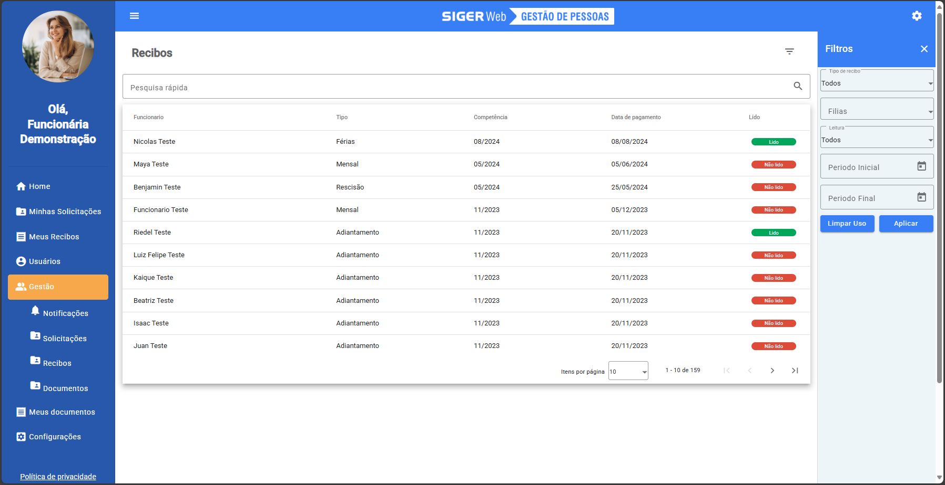Click the Funcionario column header

(x=148, y=117)
